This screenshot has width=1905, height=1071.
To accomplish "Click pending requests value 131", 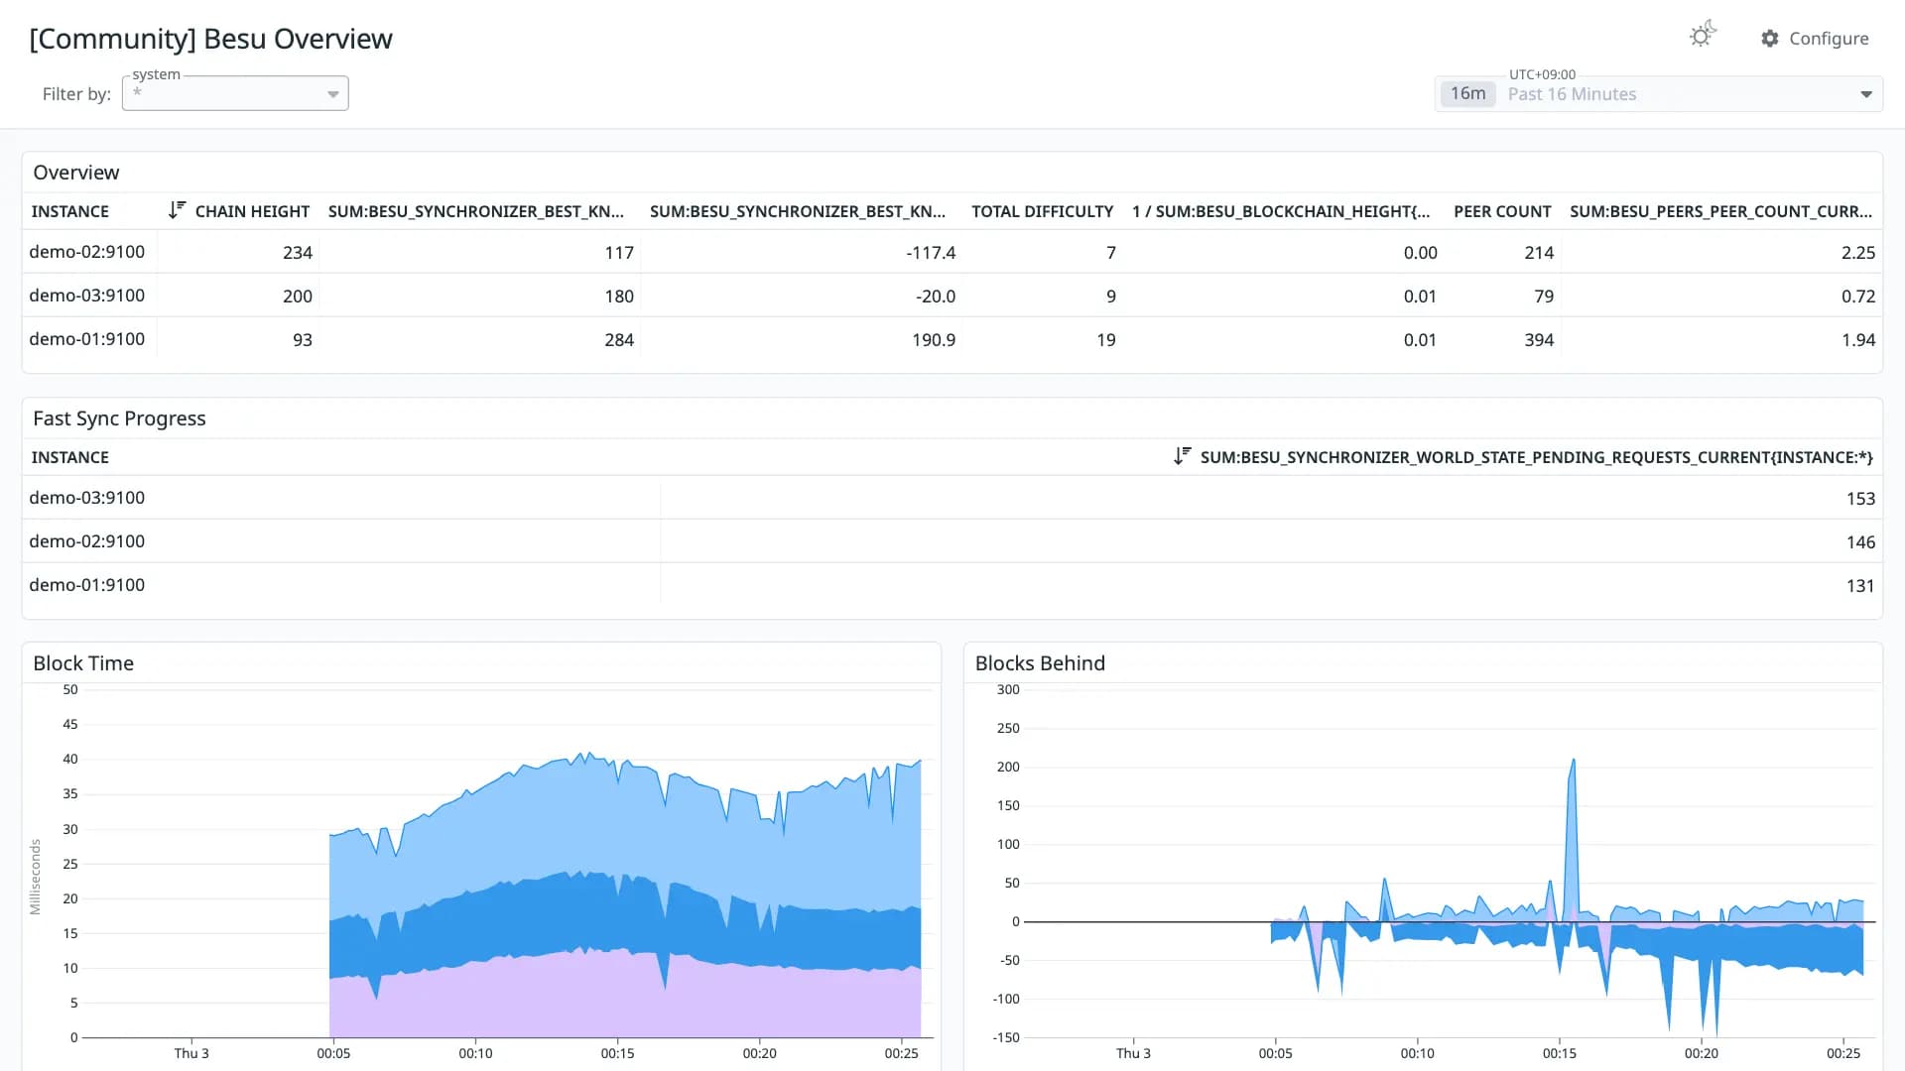I will click(x=1860, y=586).
